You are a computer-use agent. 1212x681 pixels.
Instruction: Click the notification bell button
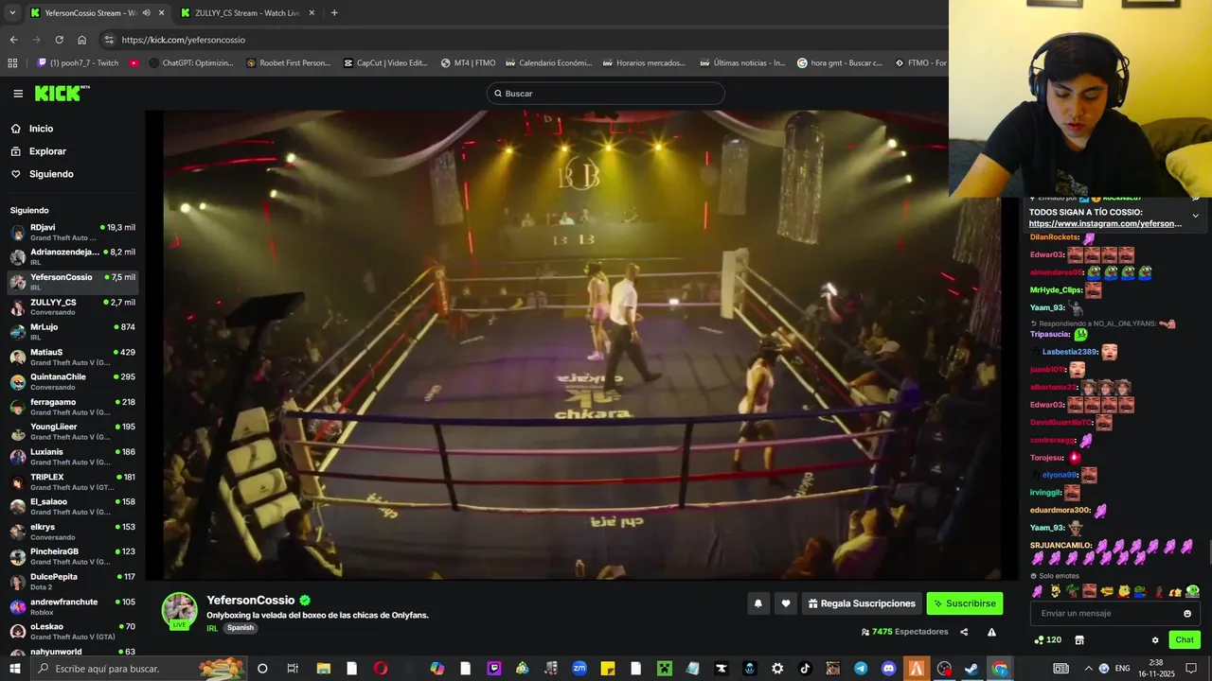[757, 603]
